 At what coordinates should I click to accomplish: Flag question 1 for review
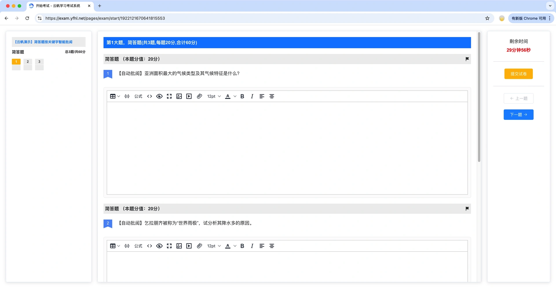coord(467,59)
